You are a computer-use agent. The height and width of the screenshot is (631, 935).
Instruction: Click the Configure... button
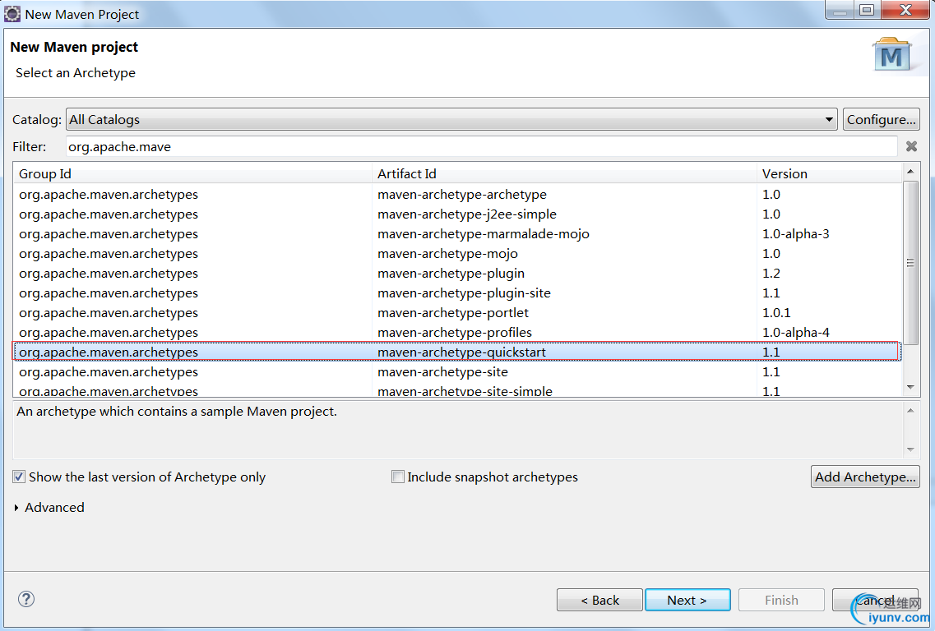point(882,119)
